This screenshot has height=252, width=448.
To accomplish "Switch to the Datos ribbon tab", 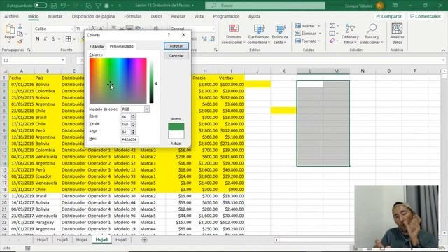I will click(157, 16).
